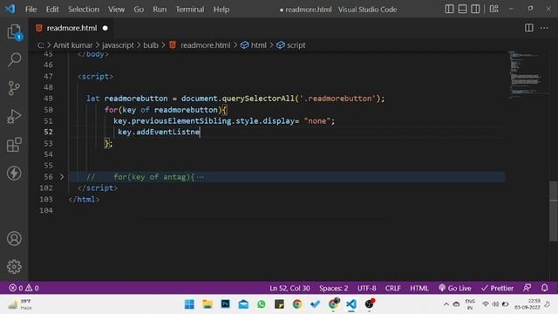The image size is (558, 314).
Task: Open editor More Actions ellipsis
Action: click(x=544, y=28)
